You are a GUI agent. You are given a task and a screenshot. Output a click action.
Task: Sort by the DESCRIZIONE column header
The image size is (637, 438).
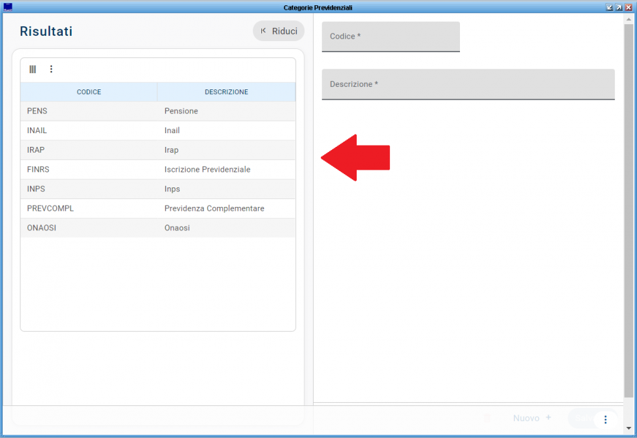[x=226, y=92]
